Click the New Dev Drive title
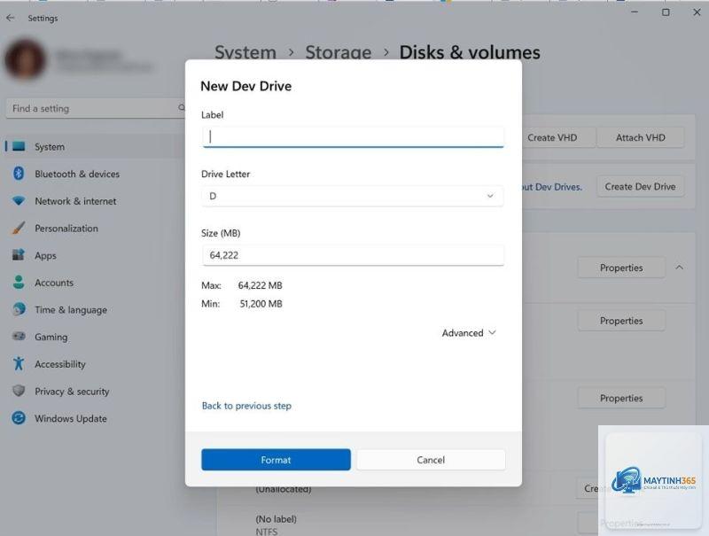 click(246, 86)
